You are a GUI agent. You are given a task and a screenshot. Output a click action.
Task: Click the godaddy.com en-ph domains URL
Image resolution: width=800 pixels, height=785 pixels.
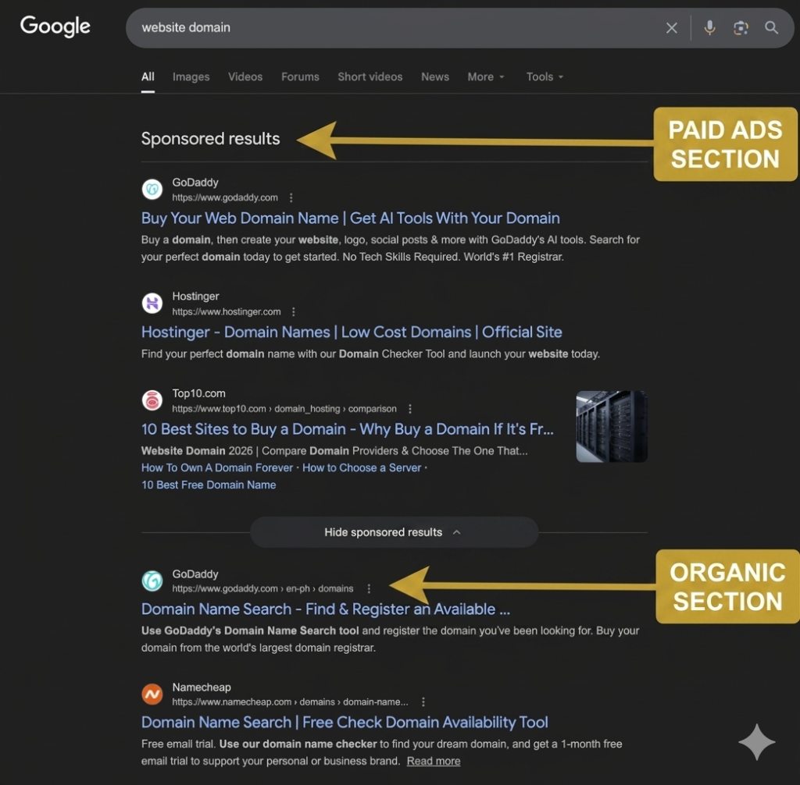click(x=262, y=588)
